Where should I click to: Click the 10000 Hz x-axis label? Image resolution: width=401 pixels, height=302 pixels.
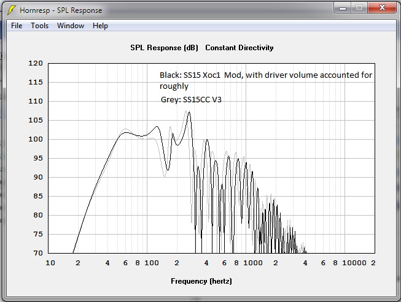pyautogui.click(x=354, y=263)
